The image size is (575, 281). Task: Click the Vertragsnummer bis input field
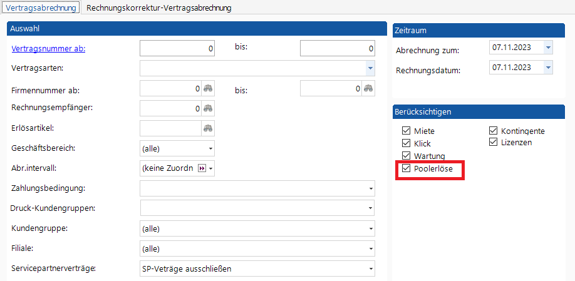337,49
